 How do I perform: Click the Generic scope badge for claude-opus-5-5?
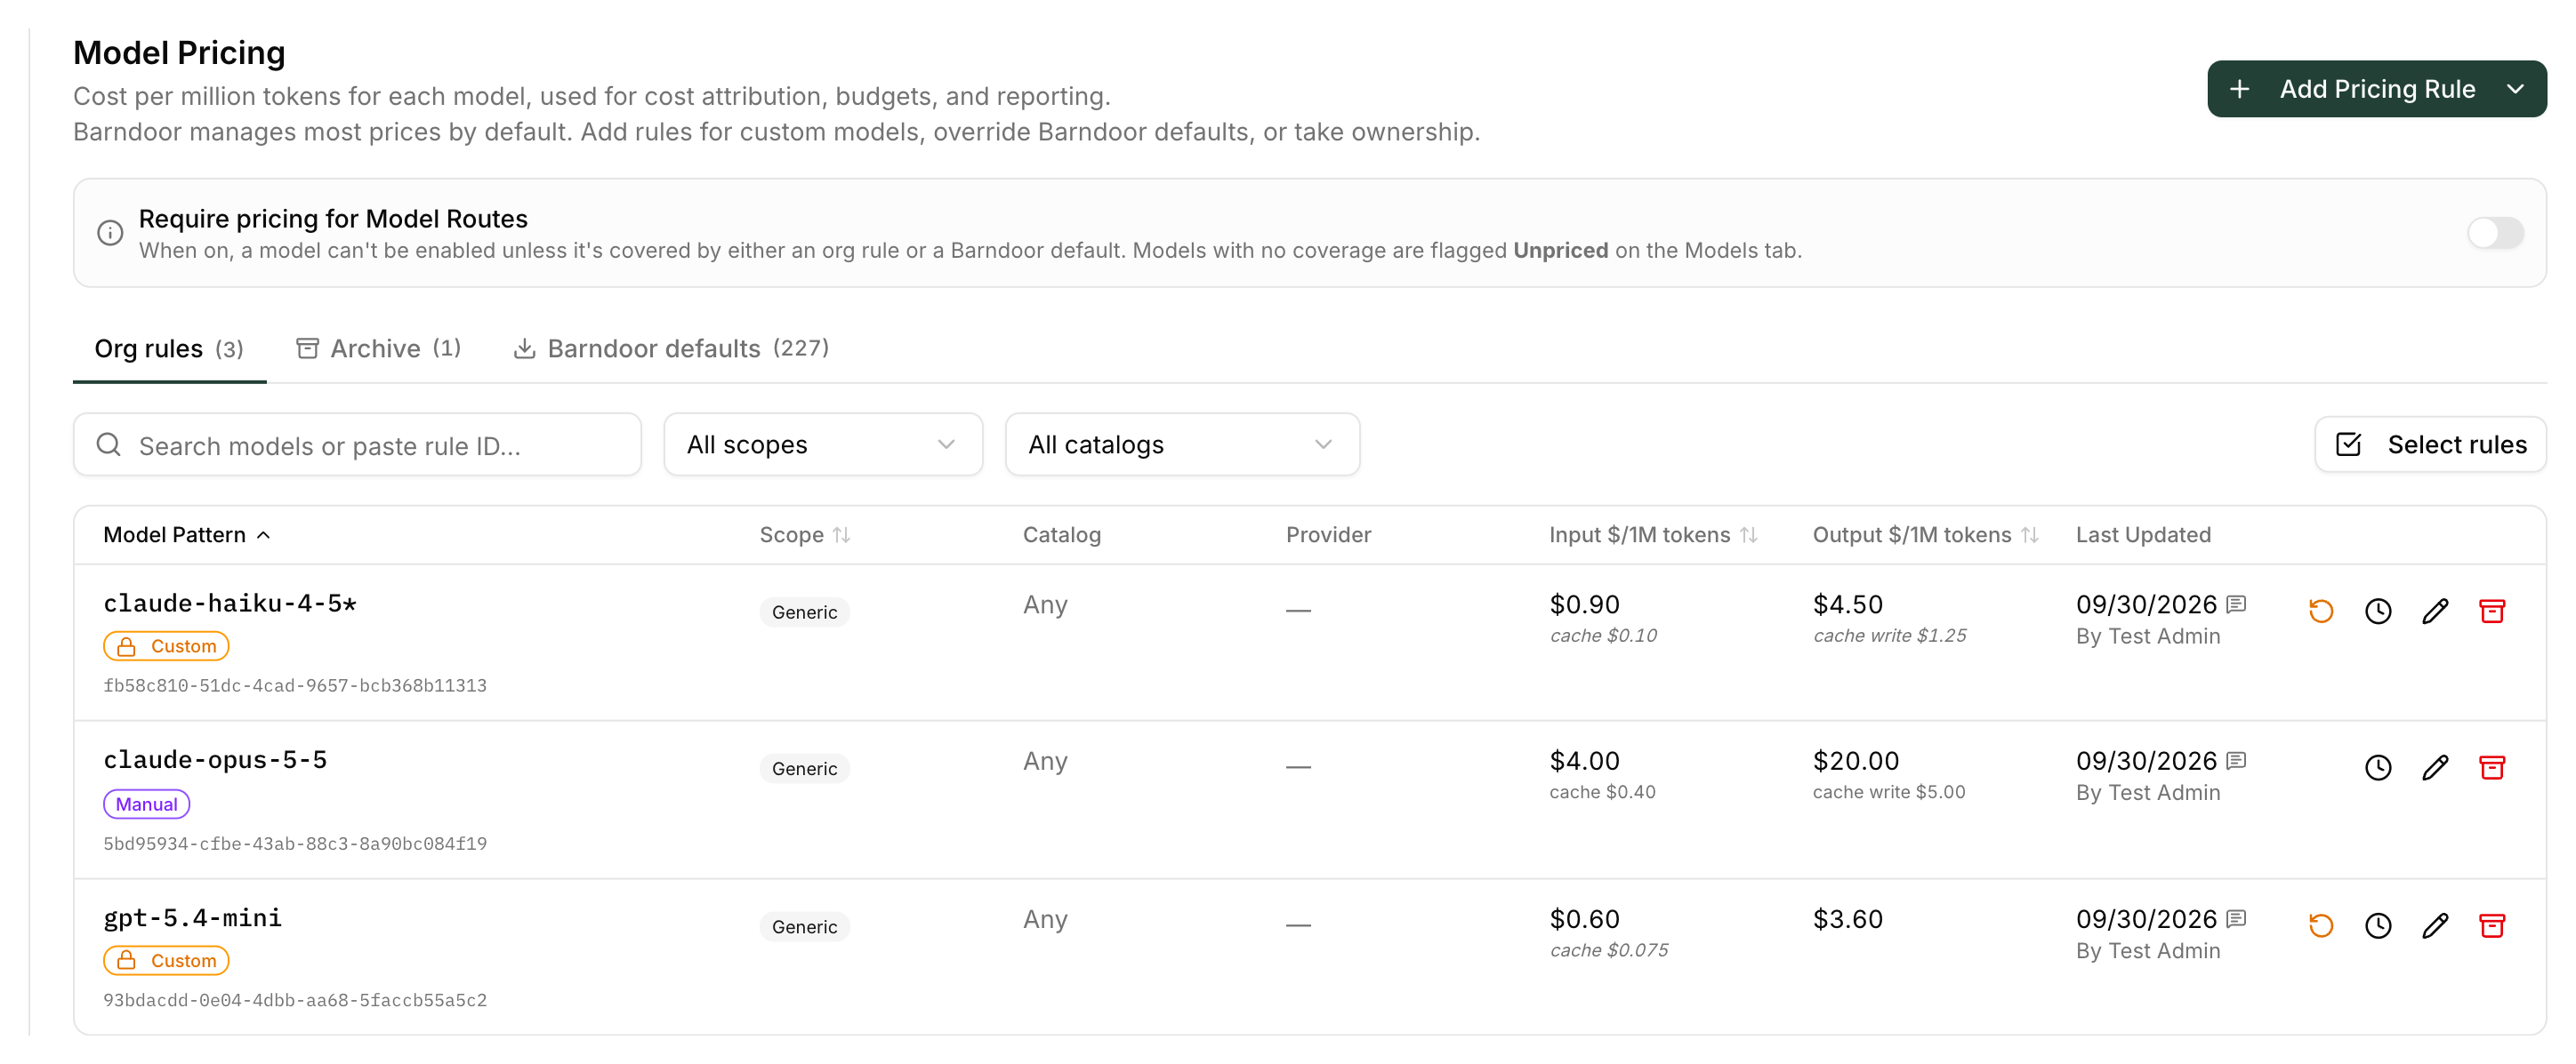[x=804, y=768]
